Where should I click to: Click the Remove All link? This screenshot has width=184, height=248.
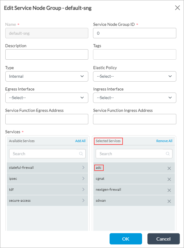(x=164, y=141)
